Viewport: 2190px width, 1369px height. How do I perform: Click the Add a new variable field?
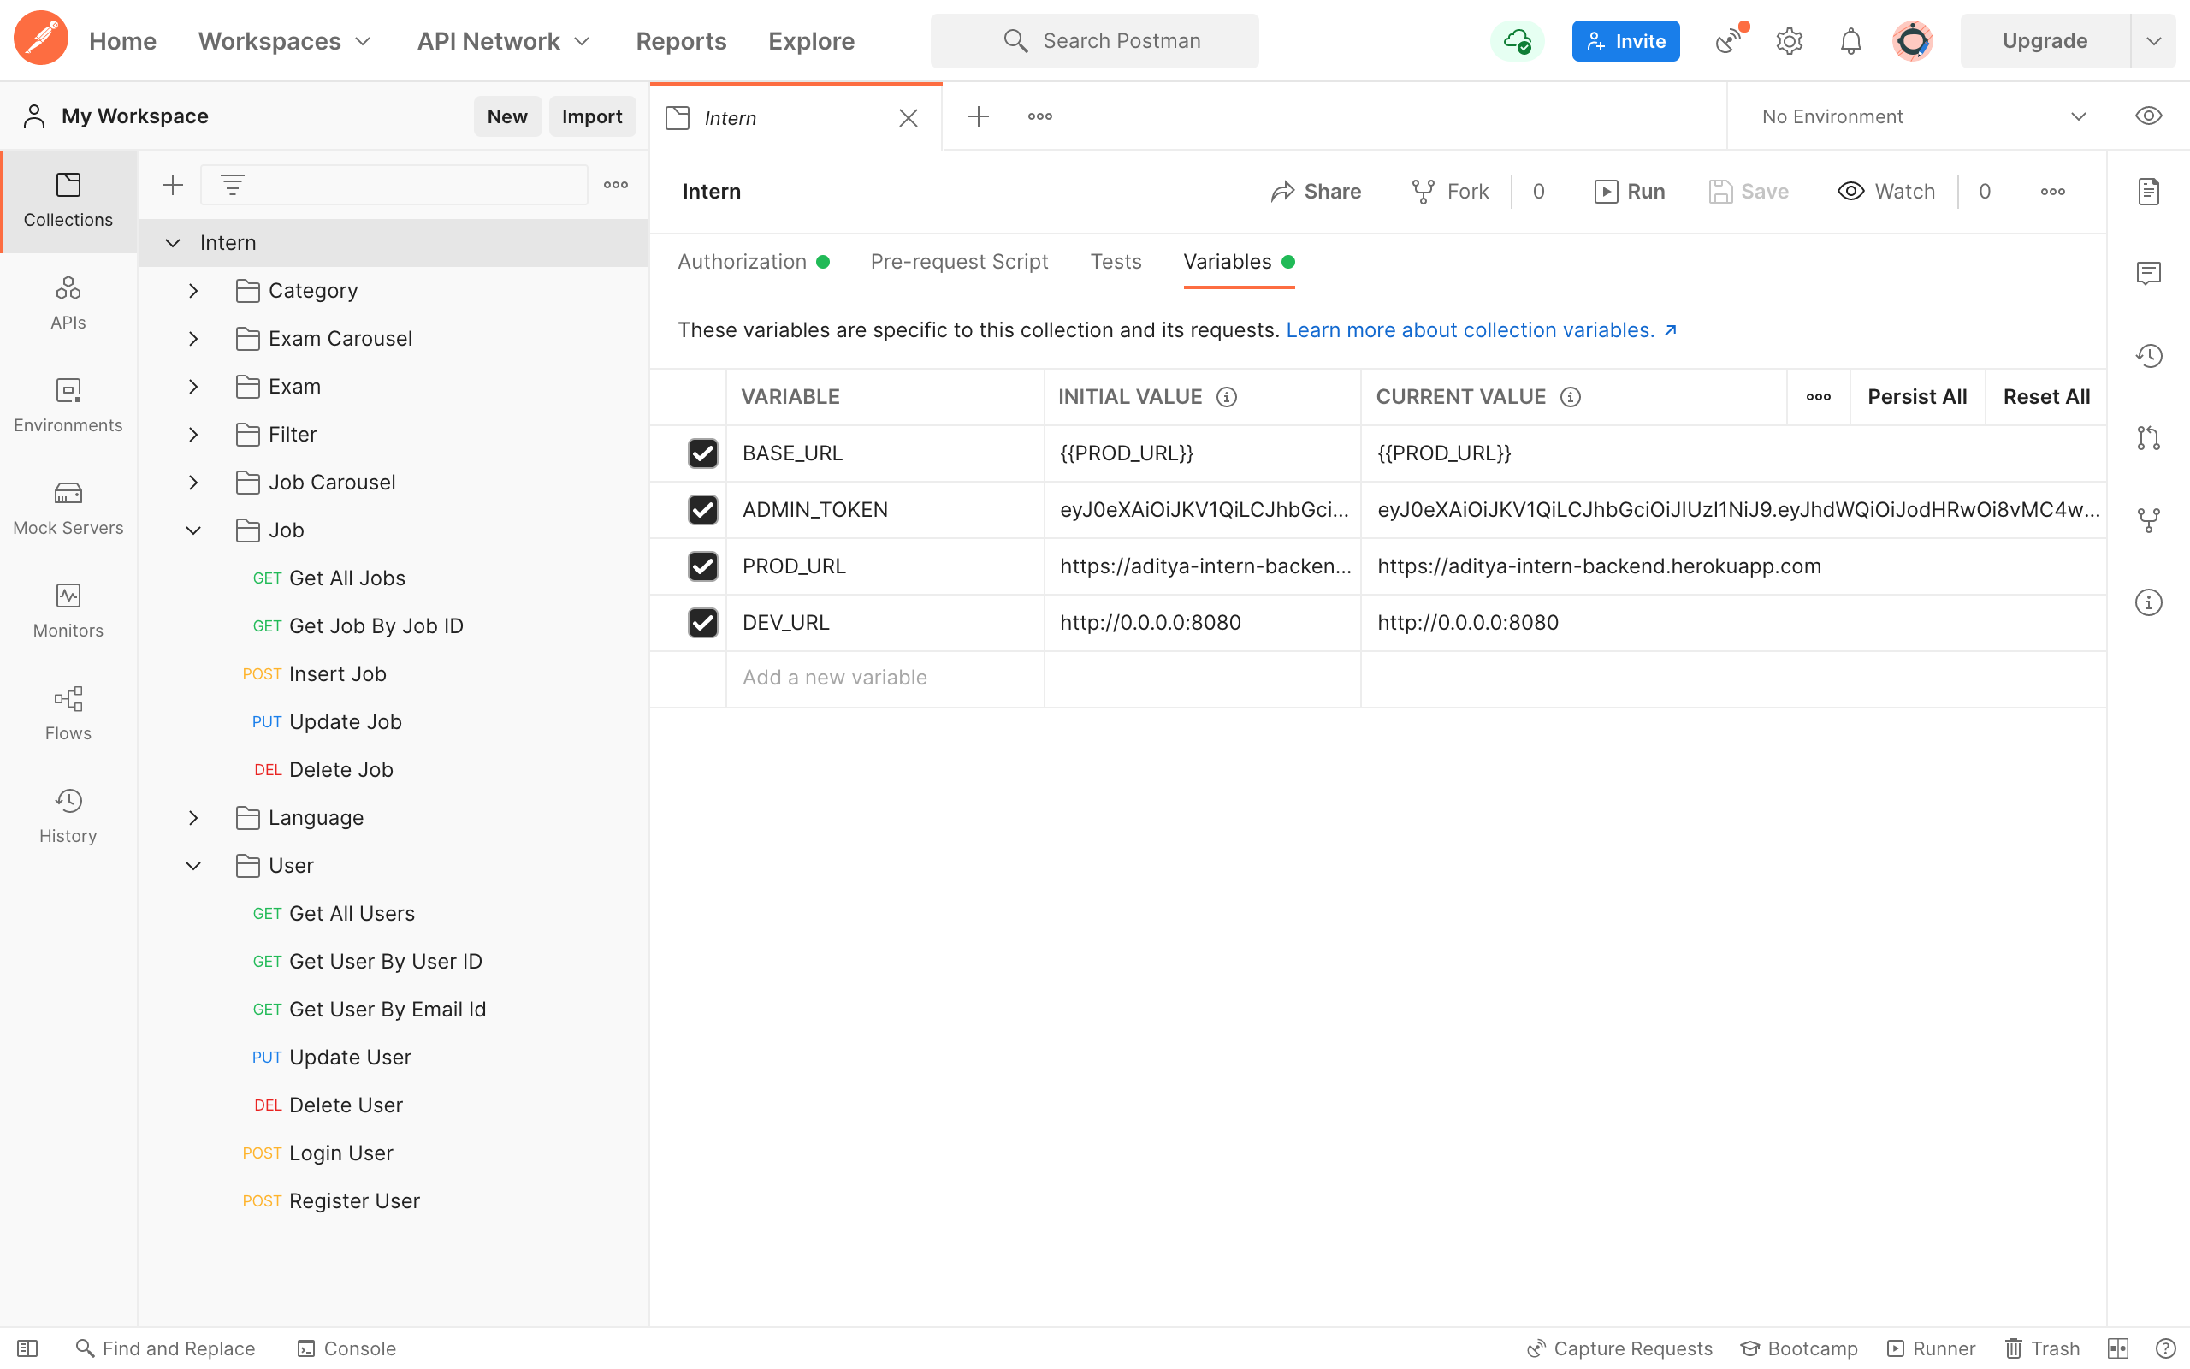coord(883,678)
